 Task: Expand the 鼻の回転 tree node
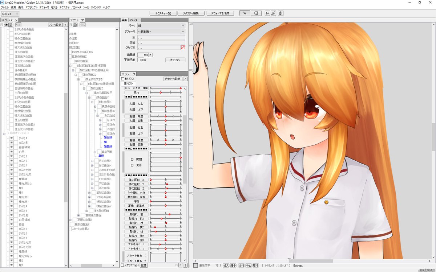tap(95, 152)
